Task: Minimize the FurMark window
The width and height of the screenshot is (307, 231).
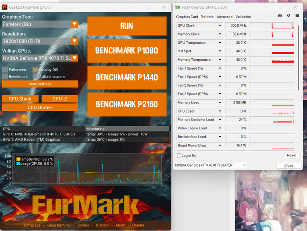Action: [x=134, y=7]
